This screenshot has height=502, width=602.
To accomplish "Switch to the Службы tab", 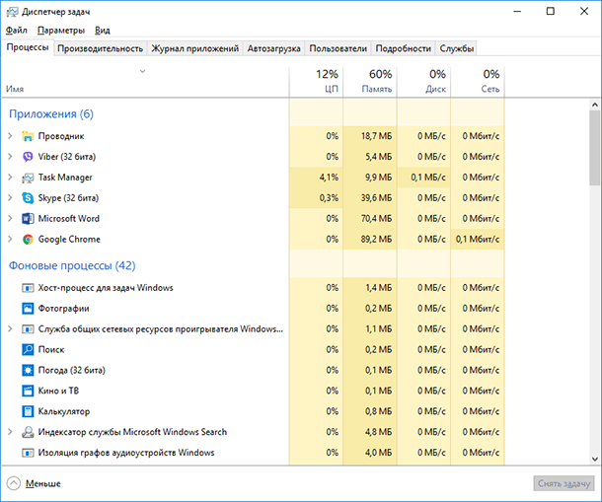I will (x=457, y=48).
